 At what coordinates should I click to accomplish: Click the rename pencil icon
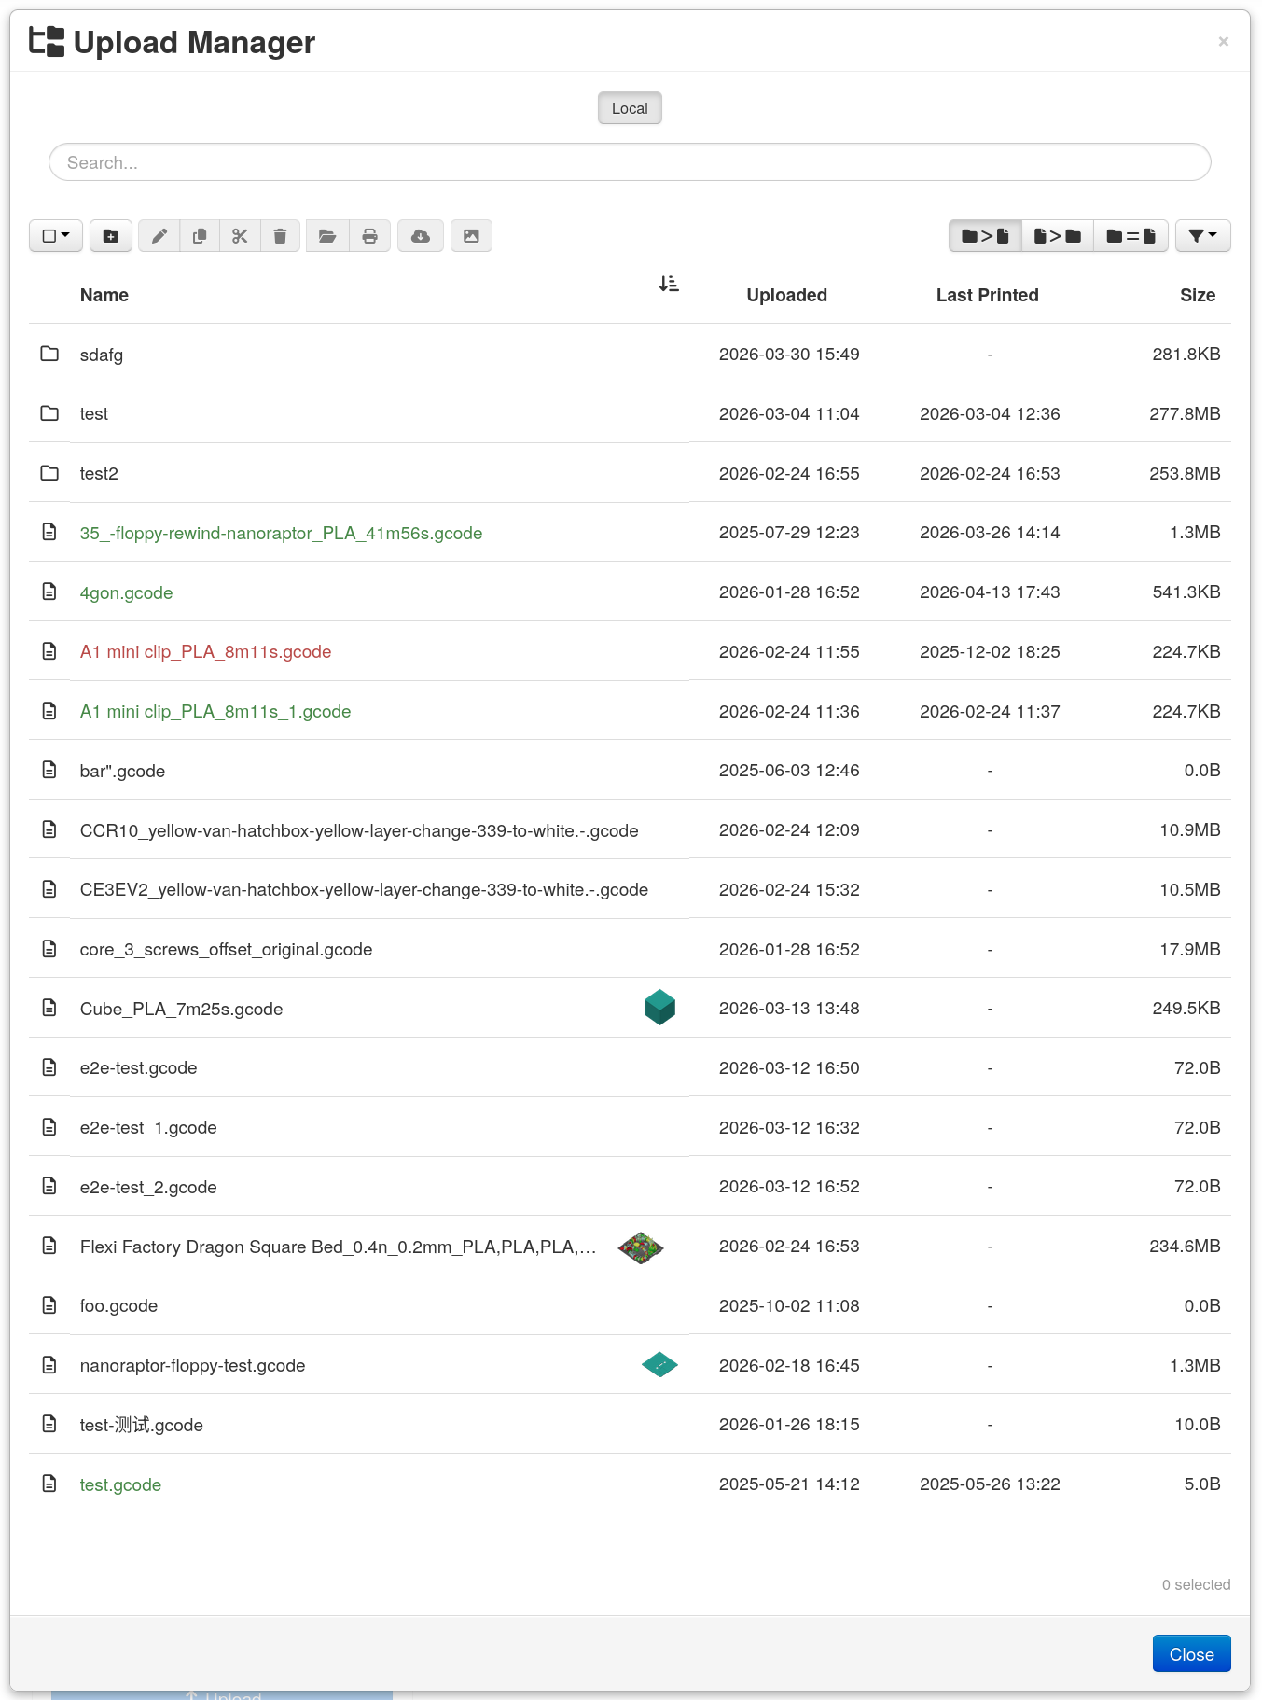point(159,236)
